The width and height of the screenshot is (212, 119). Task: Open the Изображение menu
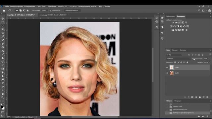tap(29, 6)
